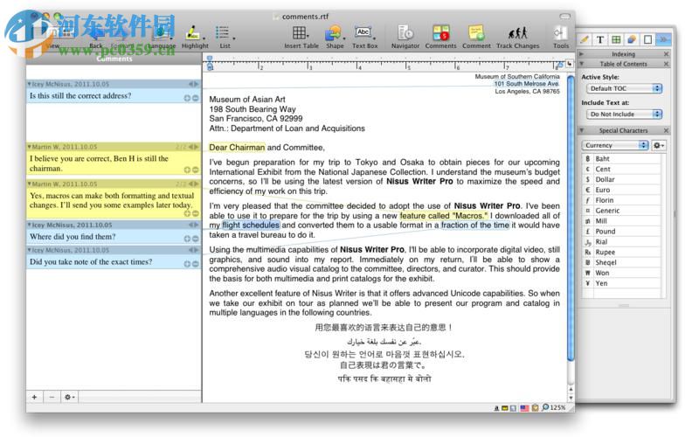The image size is (699, 437).
Task: Click the scroll down arrow of document
Action: click(x=571, y=398)
